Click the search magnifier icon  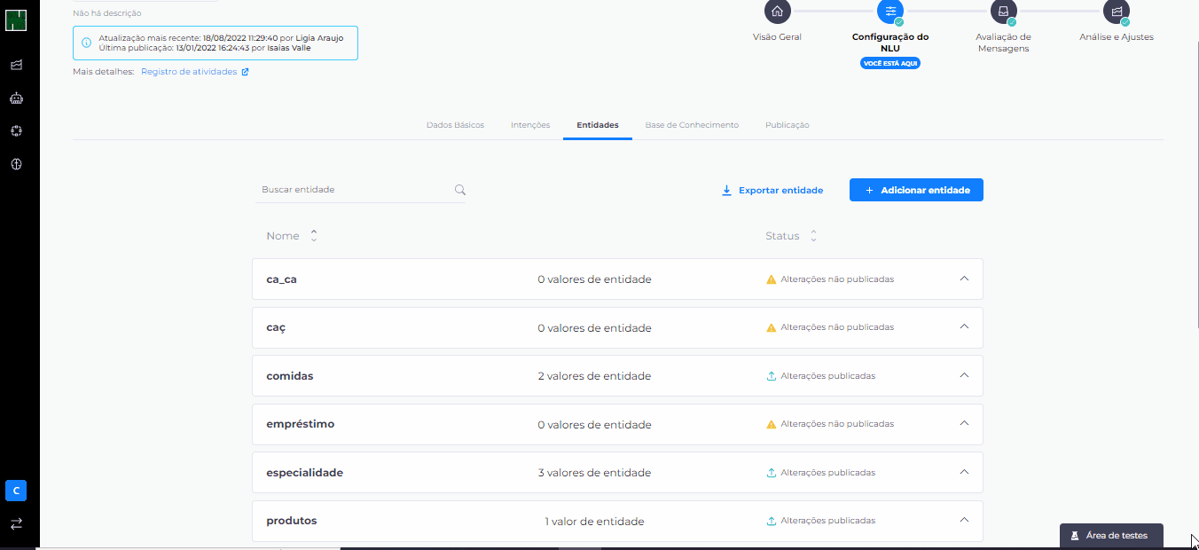tap(460, 190)
